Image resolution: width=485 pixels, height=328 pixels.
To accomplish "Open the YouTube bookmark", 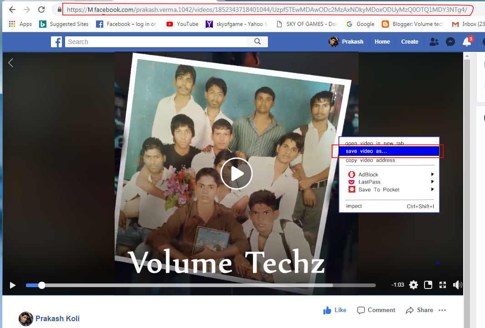I will click(x=182, y=24).
